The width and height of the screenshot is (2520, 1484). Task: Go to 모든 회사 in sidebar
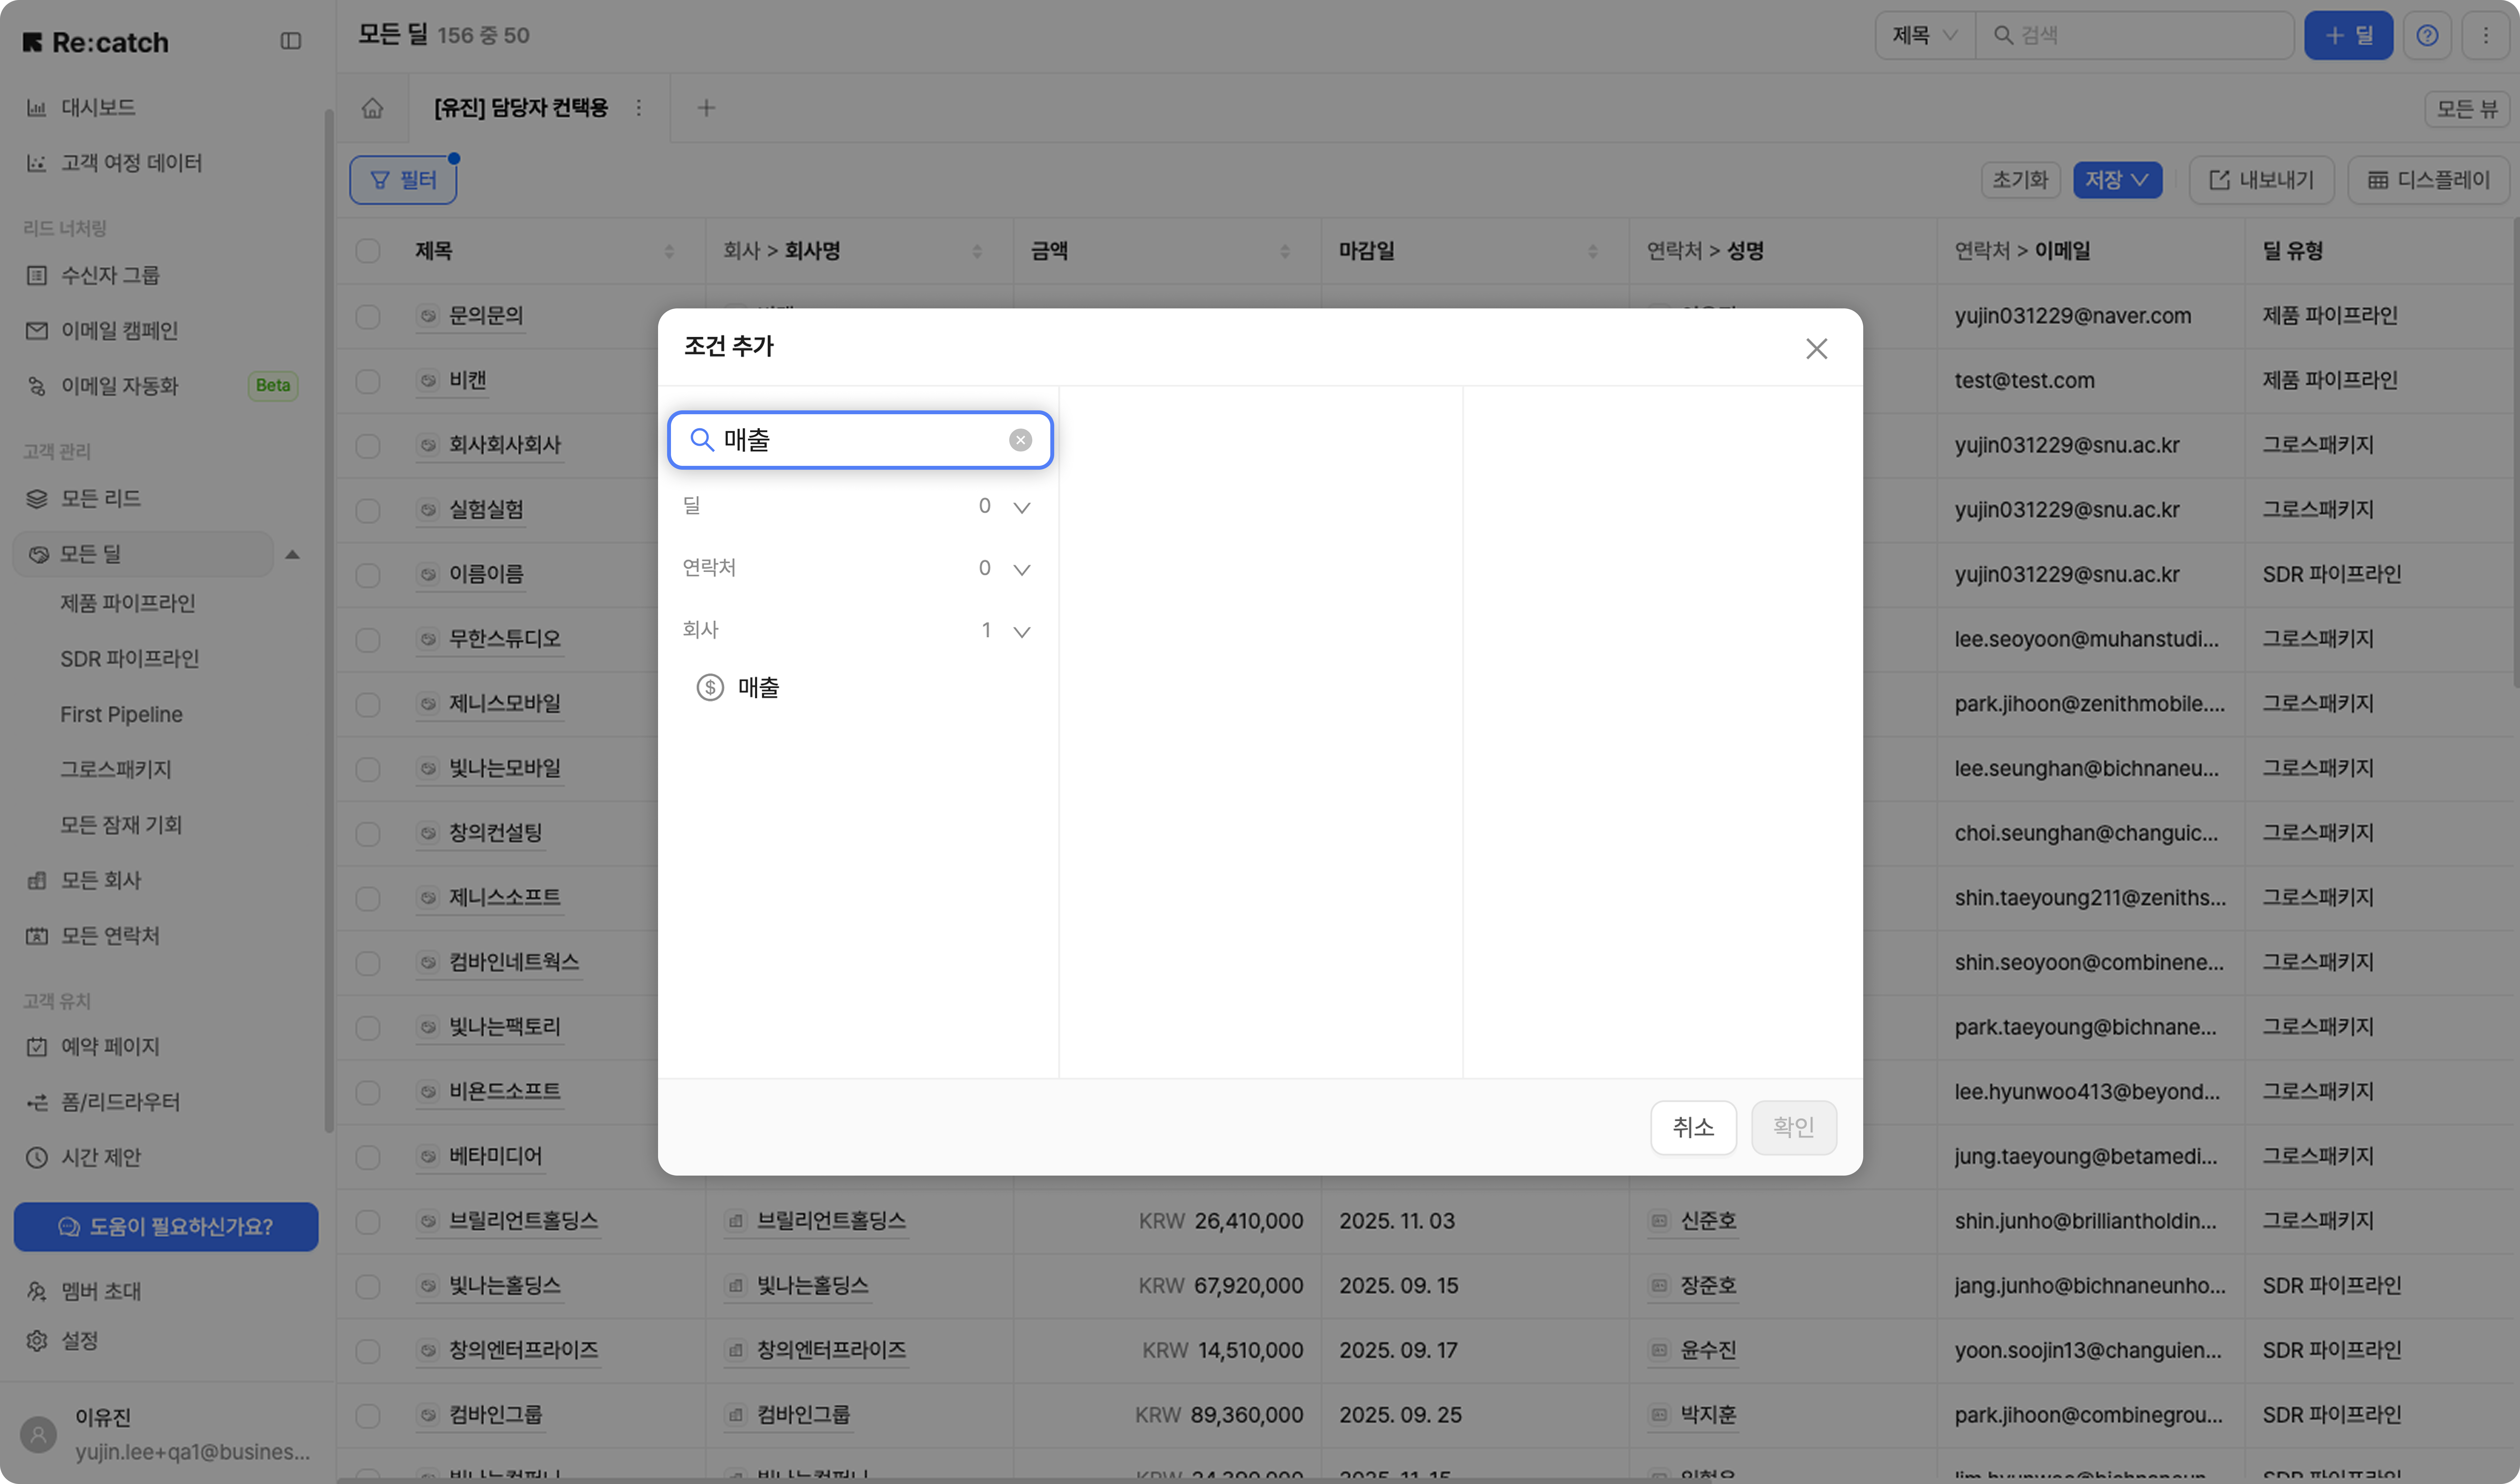101,880
